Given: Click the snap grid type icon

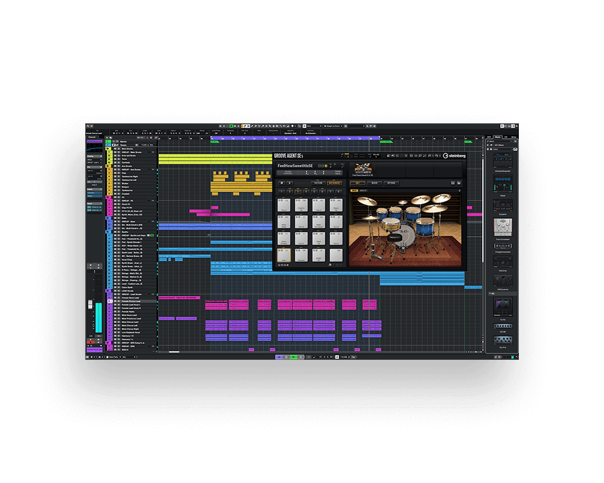Looking at the screenshot, I should (304, 126).
